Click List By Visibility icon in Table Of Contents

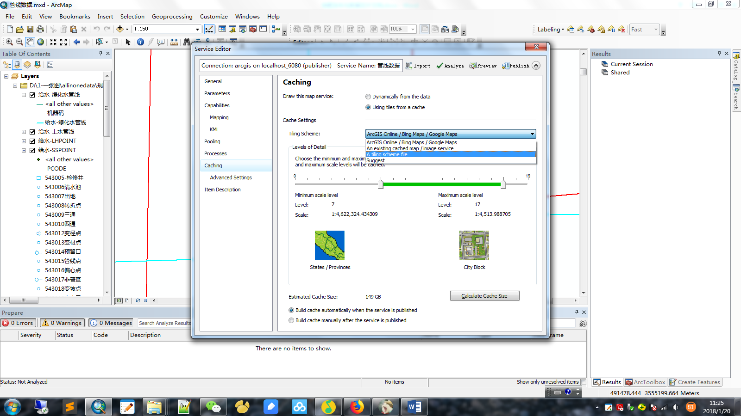27,65
